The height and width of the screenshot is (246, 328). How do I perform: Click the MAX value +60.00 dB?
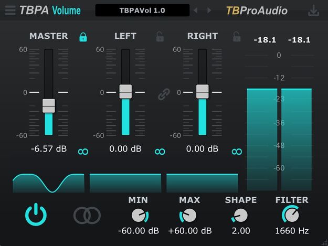pos(190,231)
